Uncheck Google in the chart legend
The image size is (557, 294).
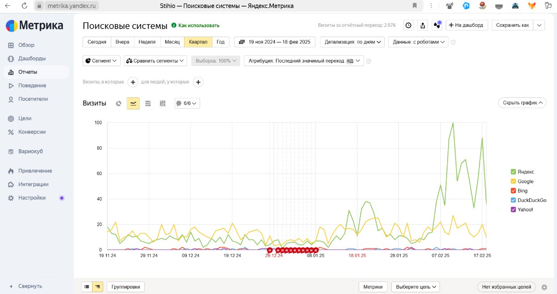[513, 181]
